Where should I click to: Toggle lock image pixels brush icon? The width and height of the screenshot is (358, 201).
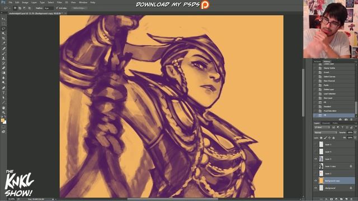[326, 138]
